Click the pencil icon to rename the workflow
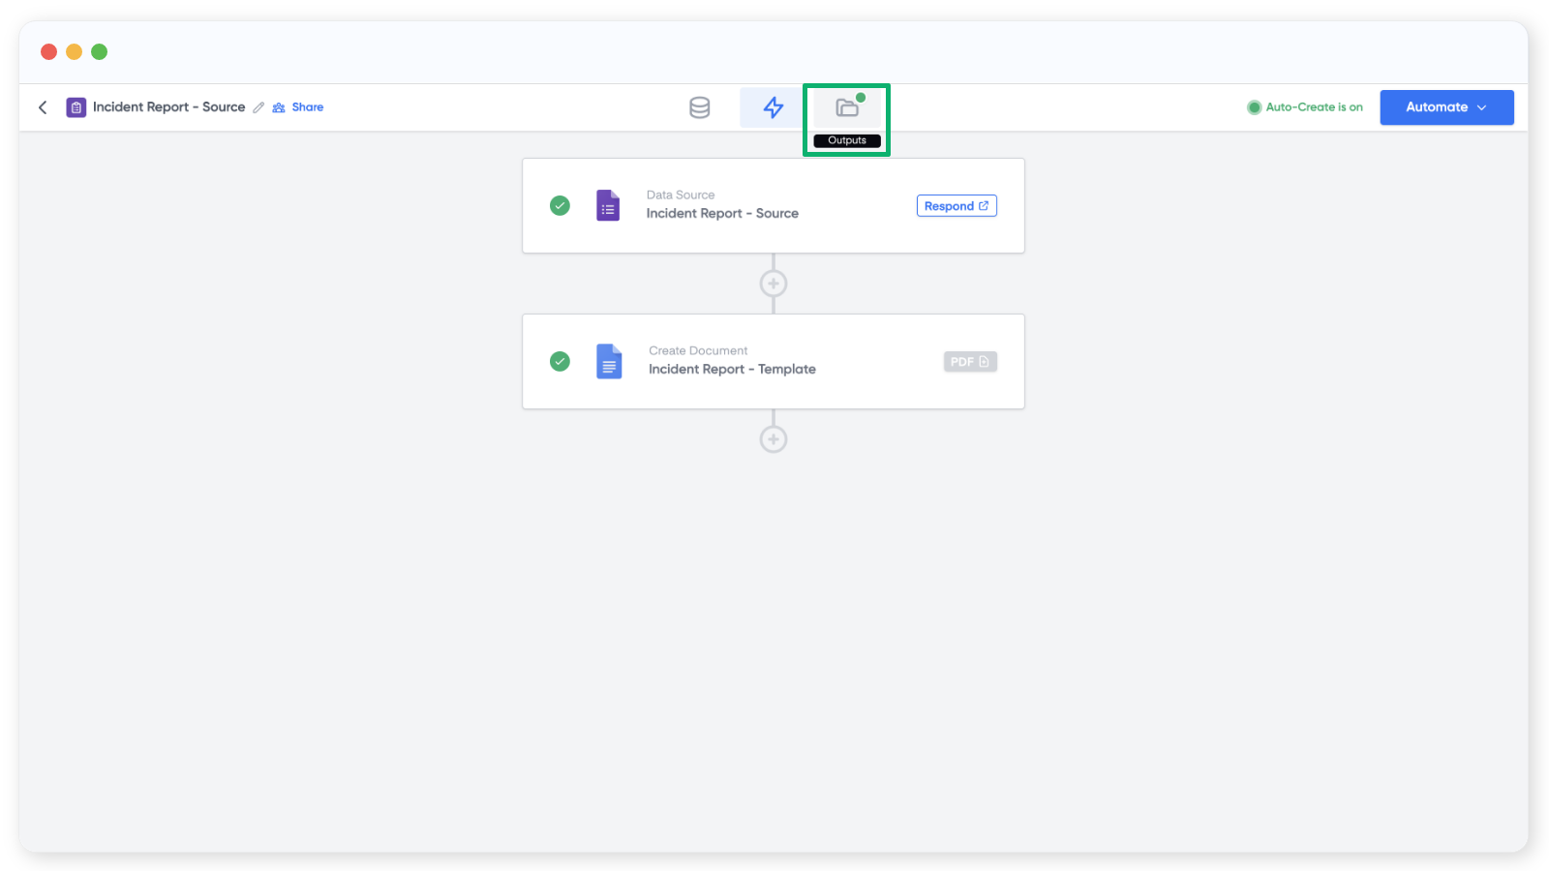 point(258,107)
